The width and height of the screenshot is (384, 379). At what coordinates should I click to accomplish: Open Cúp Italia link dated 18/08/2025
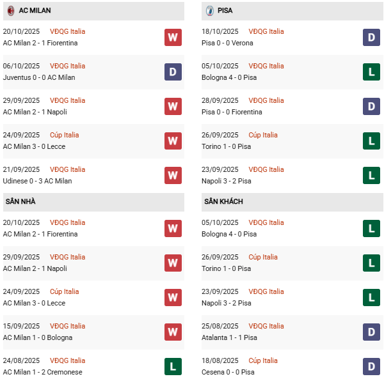click(263, 360)
